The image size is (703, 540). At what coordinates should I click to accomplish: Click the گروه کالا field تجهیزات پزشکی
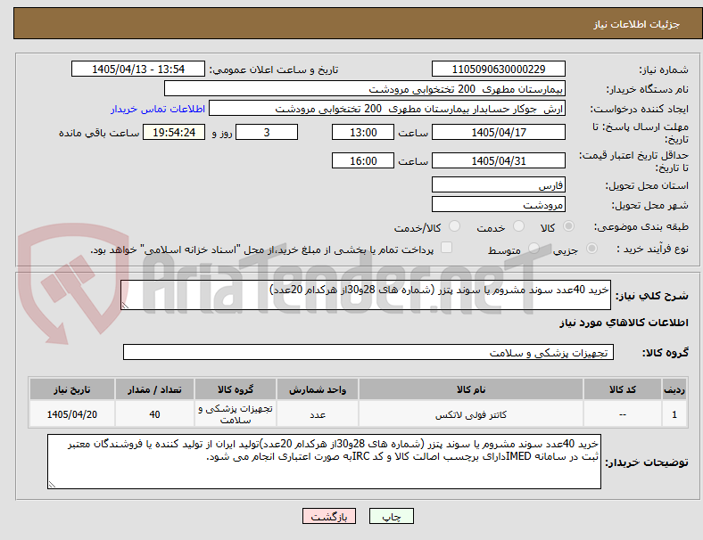pyautogui.click(x=368, y=352)
